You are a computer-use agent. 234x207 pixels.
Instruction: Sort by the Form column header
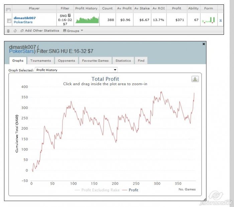click(x=209, y=8)
